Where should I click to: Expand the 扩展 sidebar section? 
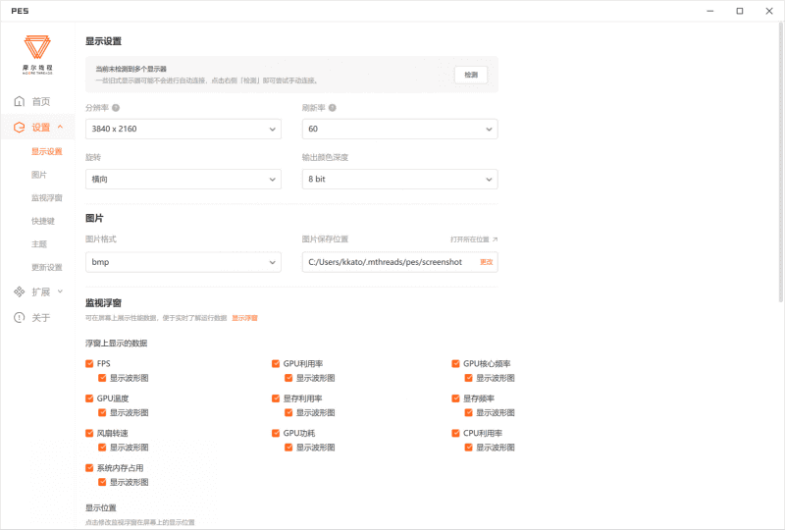60,291
